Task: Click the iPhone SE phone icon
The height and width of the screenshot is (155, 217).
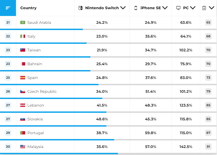Action: coord(136,8)
